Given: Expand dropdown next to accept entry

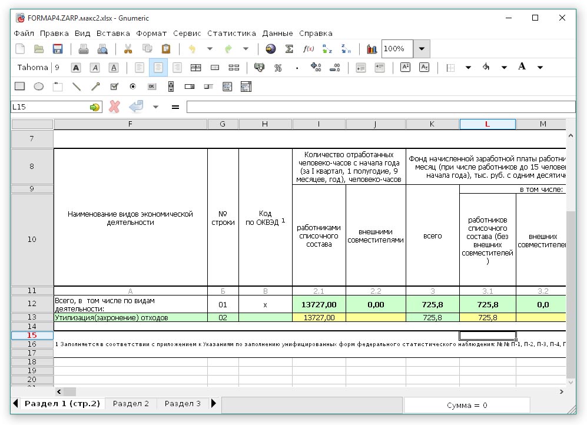Looking at the screenshot, I should (156, 107).
